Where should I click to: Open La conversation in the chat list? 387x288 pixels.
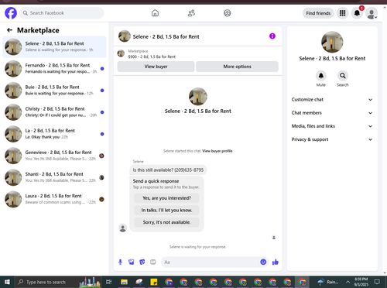(x=54, y=134)
